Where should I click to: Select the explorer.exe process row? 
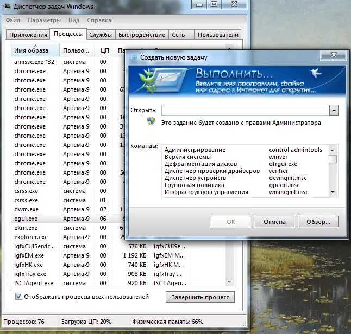tap(67, 237)
